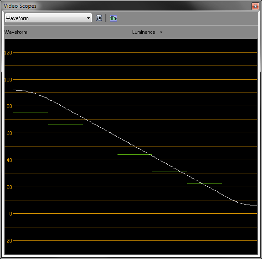Expand the Luminance mode arrow

161,32
